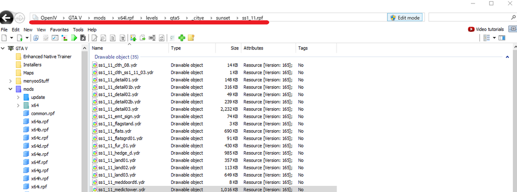This screenshot has height=192, width=517.
Task: Open the File menu
Action: [x=4, y=30]
